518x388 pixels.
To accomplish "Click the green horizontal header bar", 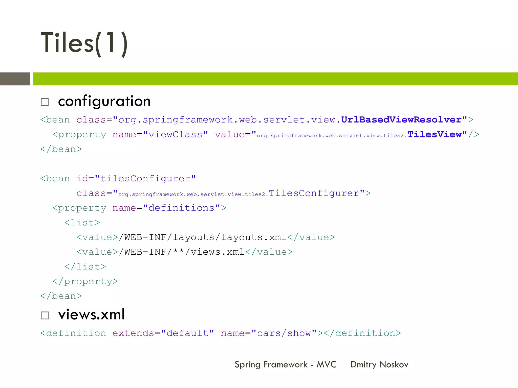I will click(x=275, y=79).
